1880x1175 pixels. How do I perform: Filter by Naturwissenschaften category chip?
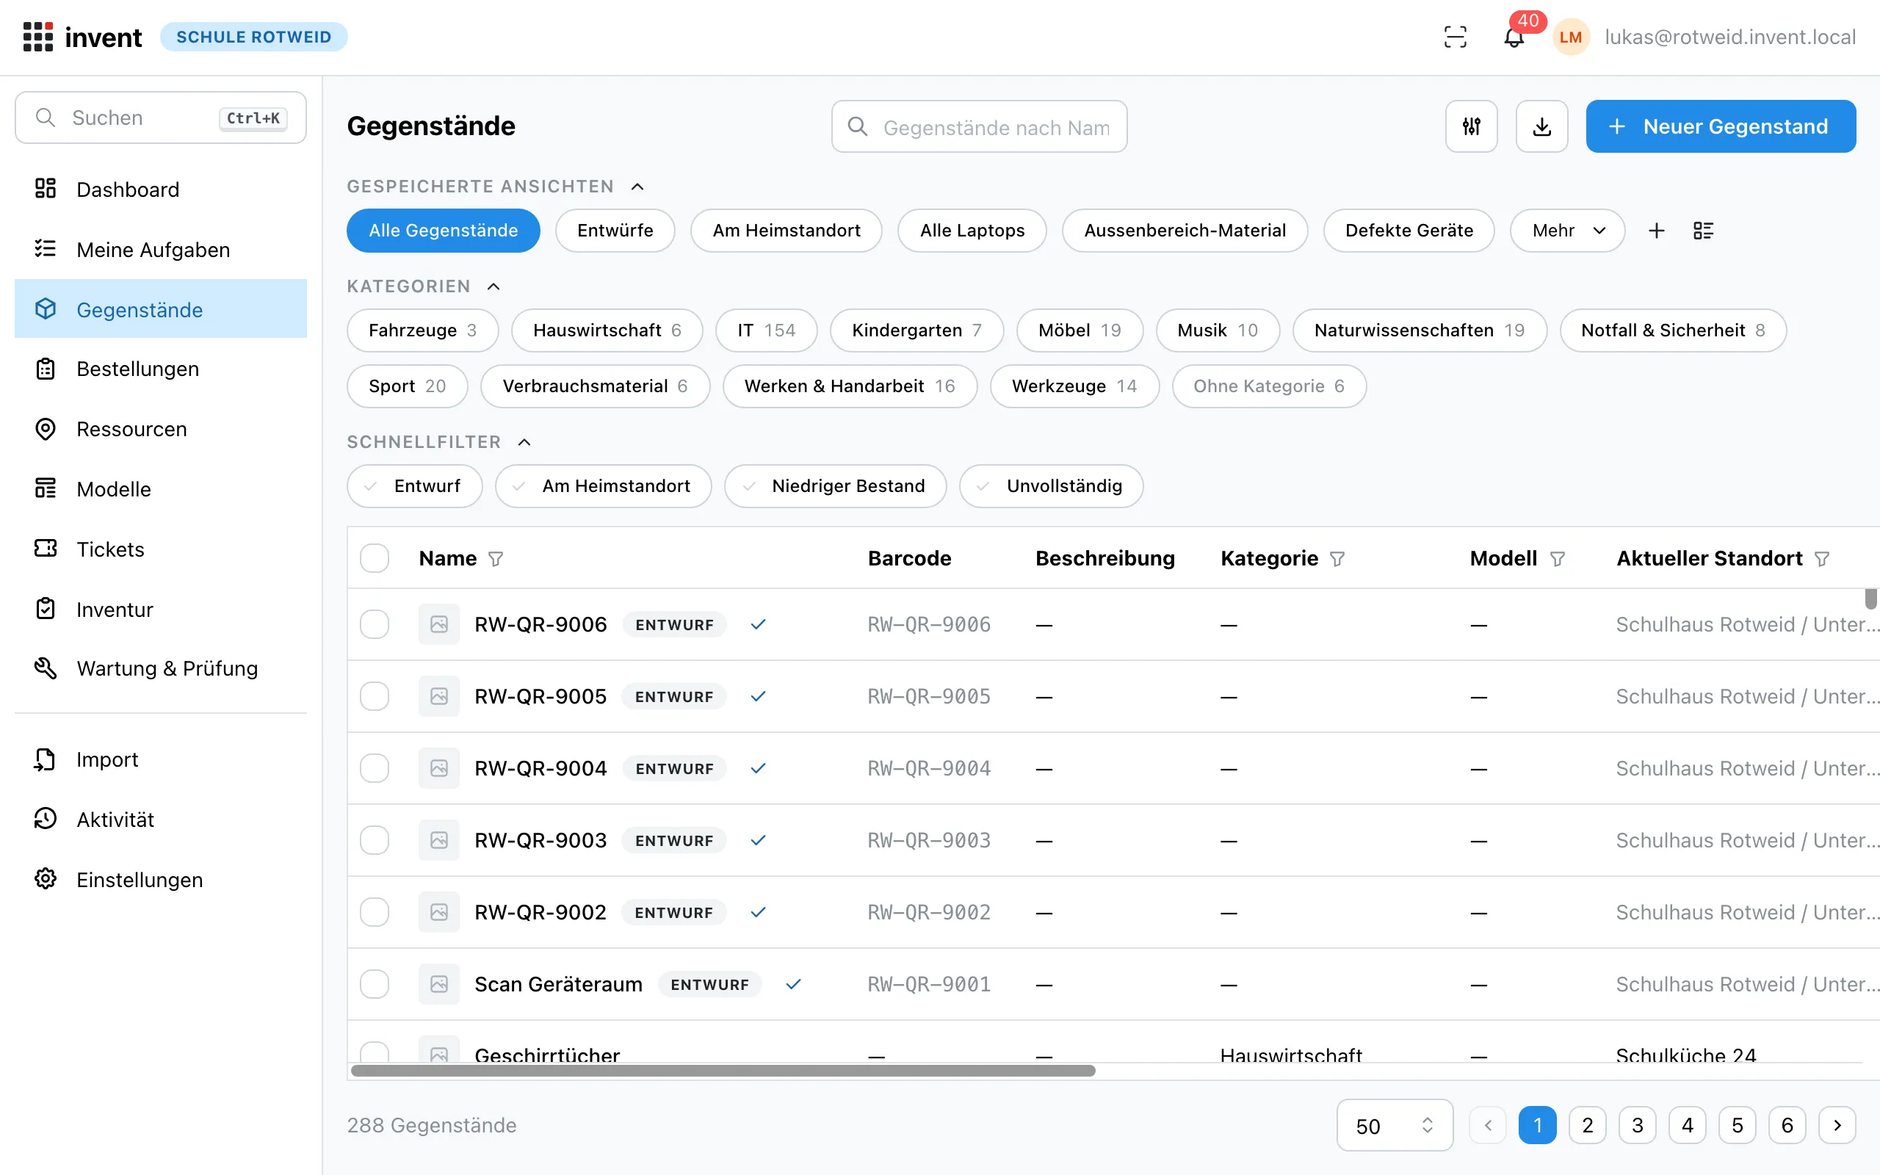pos(1420,330)
